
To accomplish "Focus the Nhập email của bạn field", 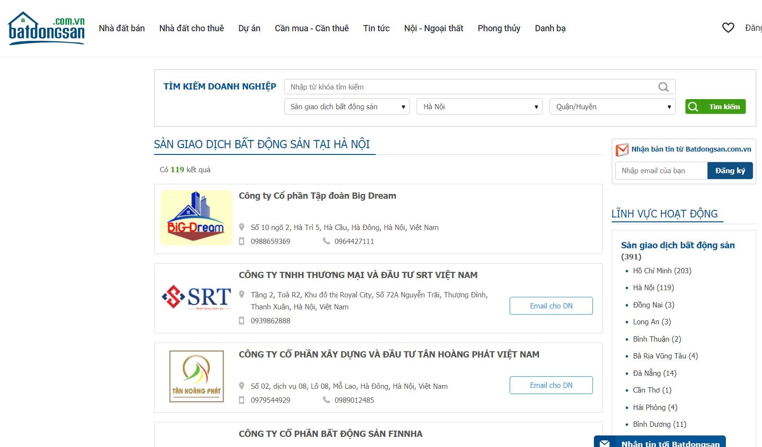I will coord(661,170).
